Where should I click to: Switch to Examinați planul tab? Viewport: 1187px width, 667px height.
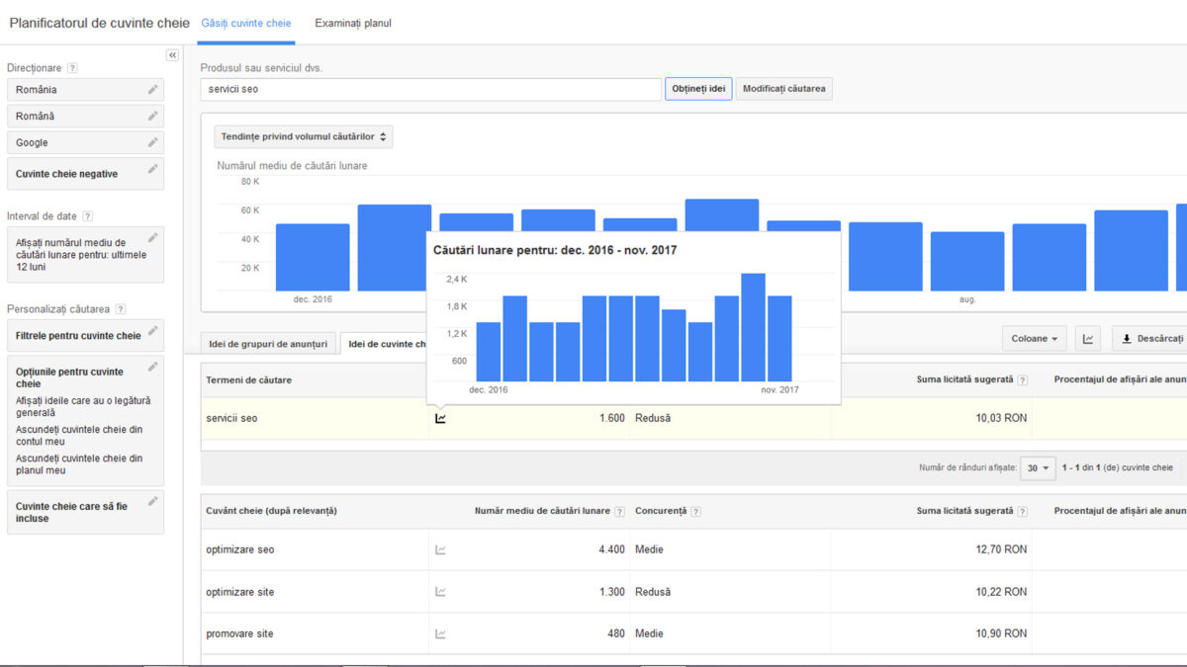353,23
